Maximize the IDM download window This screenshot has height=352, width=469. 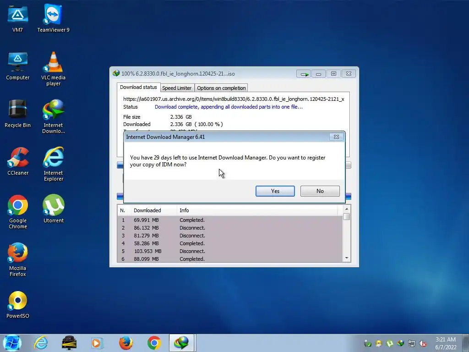click(333, 74)
